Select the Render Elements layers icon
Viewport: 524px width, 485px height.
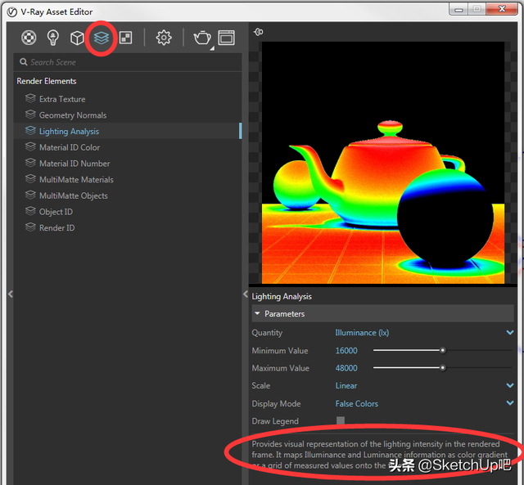click(x=101, y=38)
